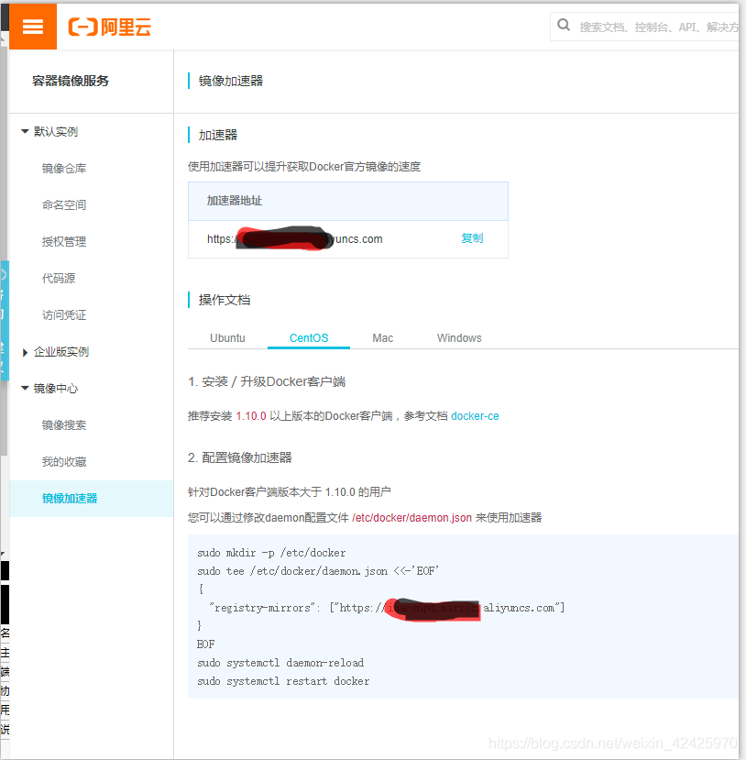Click the registry-mirrors config line
Viewport: 746px width, 760px height.
(387, 608)
